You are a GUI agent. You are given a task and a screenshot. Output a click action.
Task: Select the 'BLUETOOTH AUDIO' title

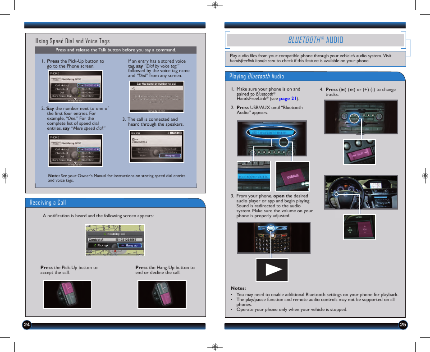point(316,40)
